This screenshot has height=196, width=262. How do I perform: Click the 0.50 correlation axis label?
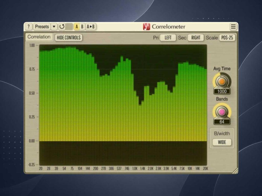32,93
